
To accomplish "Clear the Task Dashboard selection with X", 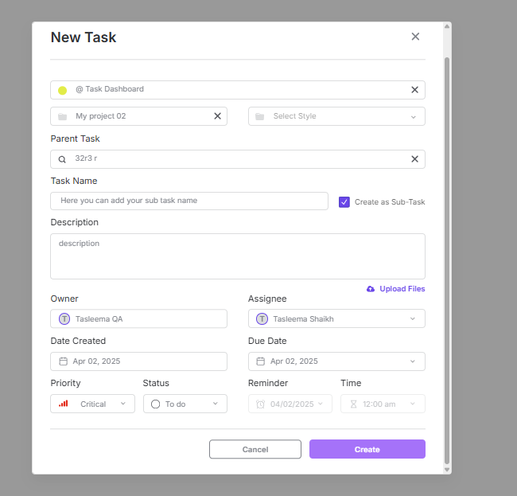I will (x=414, y=90).
